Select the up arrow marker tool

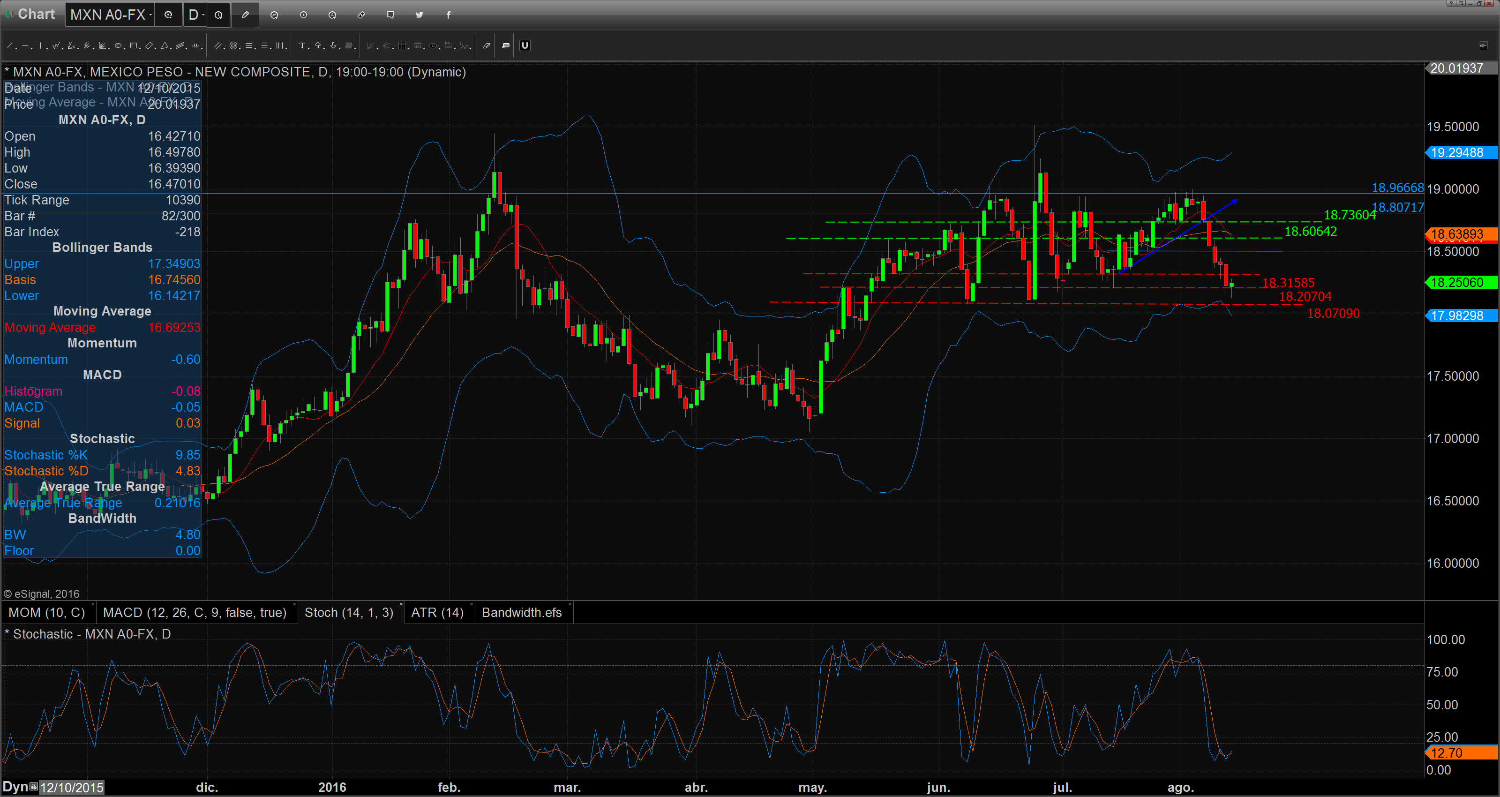318,45
